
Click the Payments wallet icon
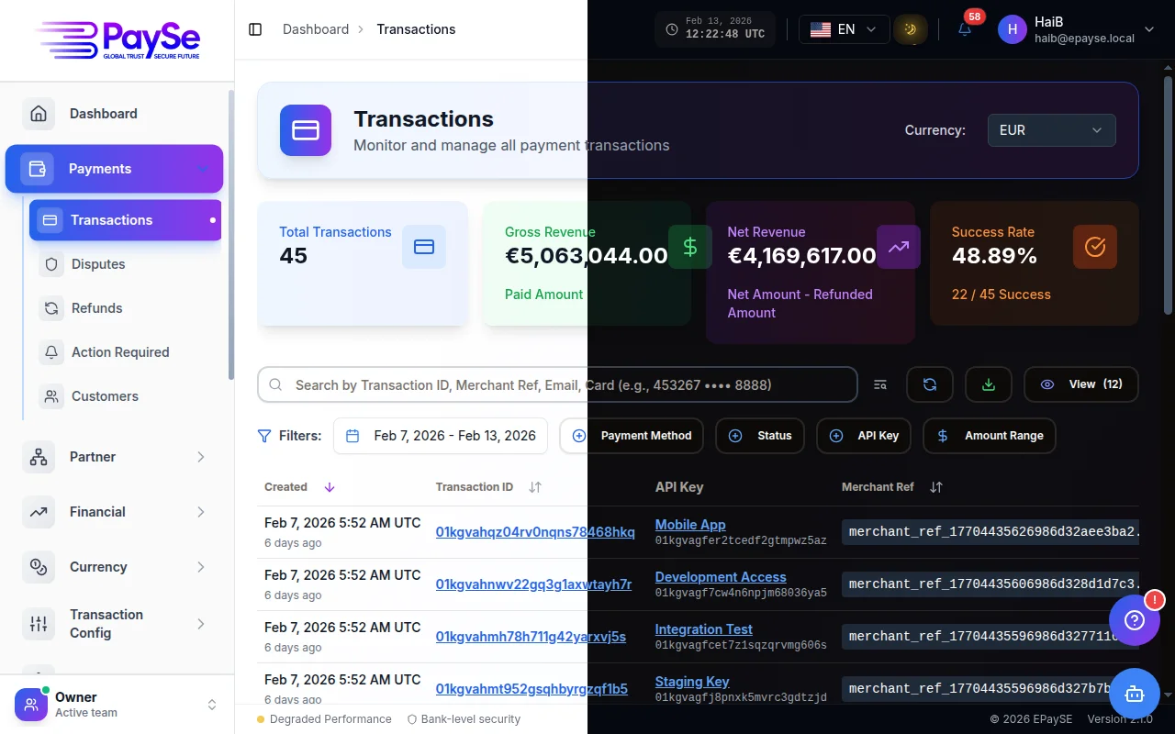38,169
